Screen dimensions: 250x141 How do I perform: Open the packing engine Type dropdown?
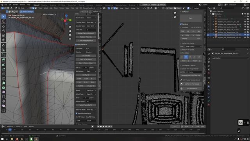[x=194, y=47]
